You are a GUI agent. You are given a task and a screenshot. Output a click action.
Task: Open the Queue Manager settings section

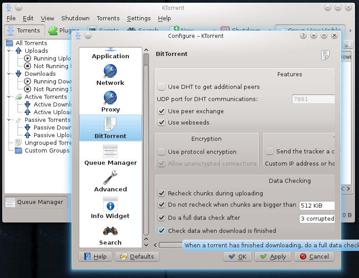pos(110,155)
